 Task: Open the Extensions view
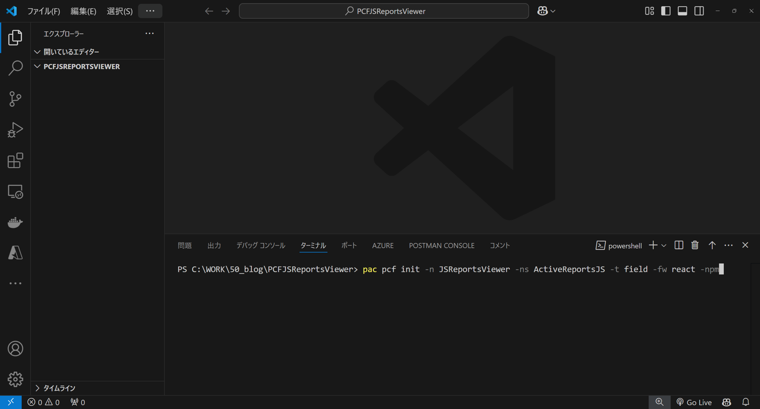pos(15,161)
